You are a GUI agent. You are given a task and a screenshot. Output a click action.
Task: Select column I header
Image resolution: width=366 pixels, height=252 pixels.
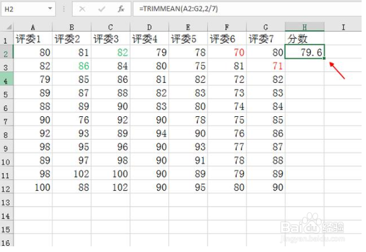343,27
